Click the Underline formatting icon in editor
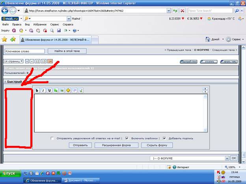The height and width of the screenshot is (184, 246). tap(49, 90)
